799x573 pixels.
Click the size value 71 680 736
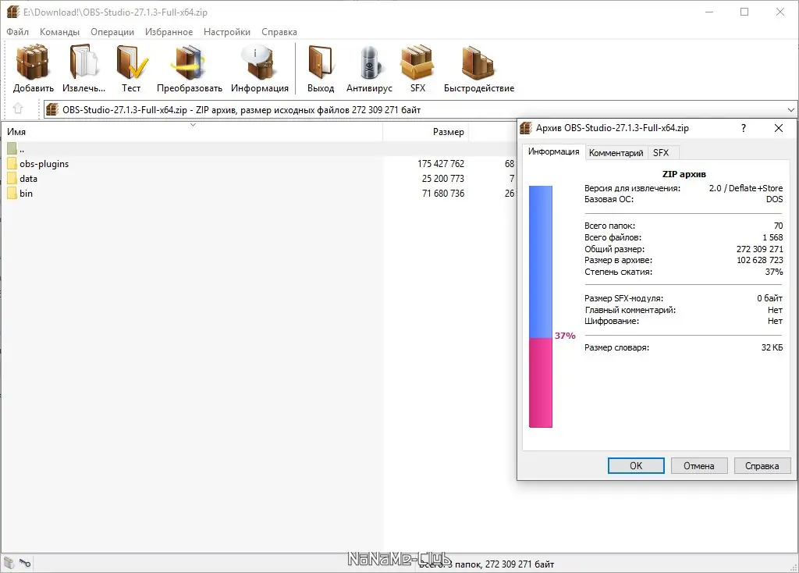pos(443,193)
